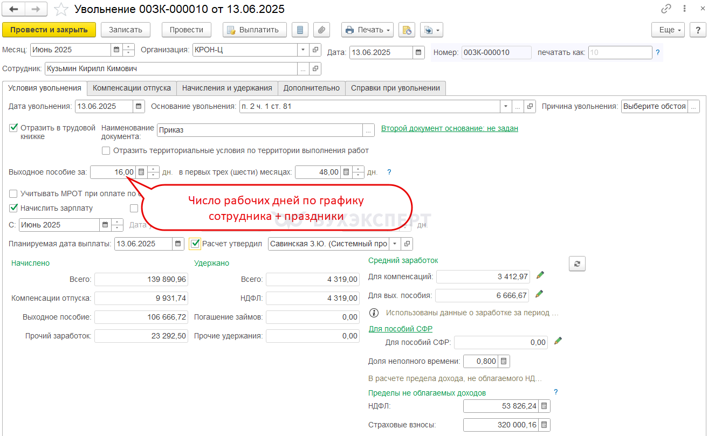This screenshot has width=708, height=436.
Task: Open Справки при увольнении tab
Action: tap(395, 88)
